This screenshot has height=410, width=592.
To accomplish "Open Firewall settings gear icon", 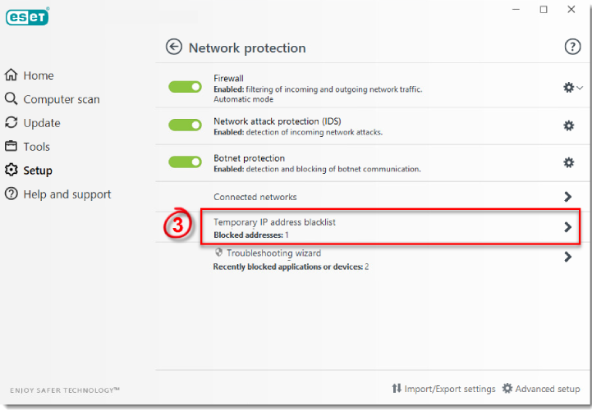I will [x=568, y=88].
